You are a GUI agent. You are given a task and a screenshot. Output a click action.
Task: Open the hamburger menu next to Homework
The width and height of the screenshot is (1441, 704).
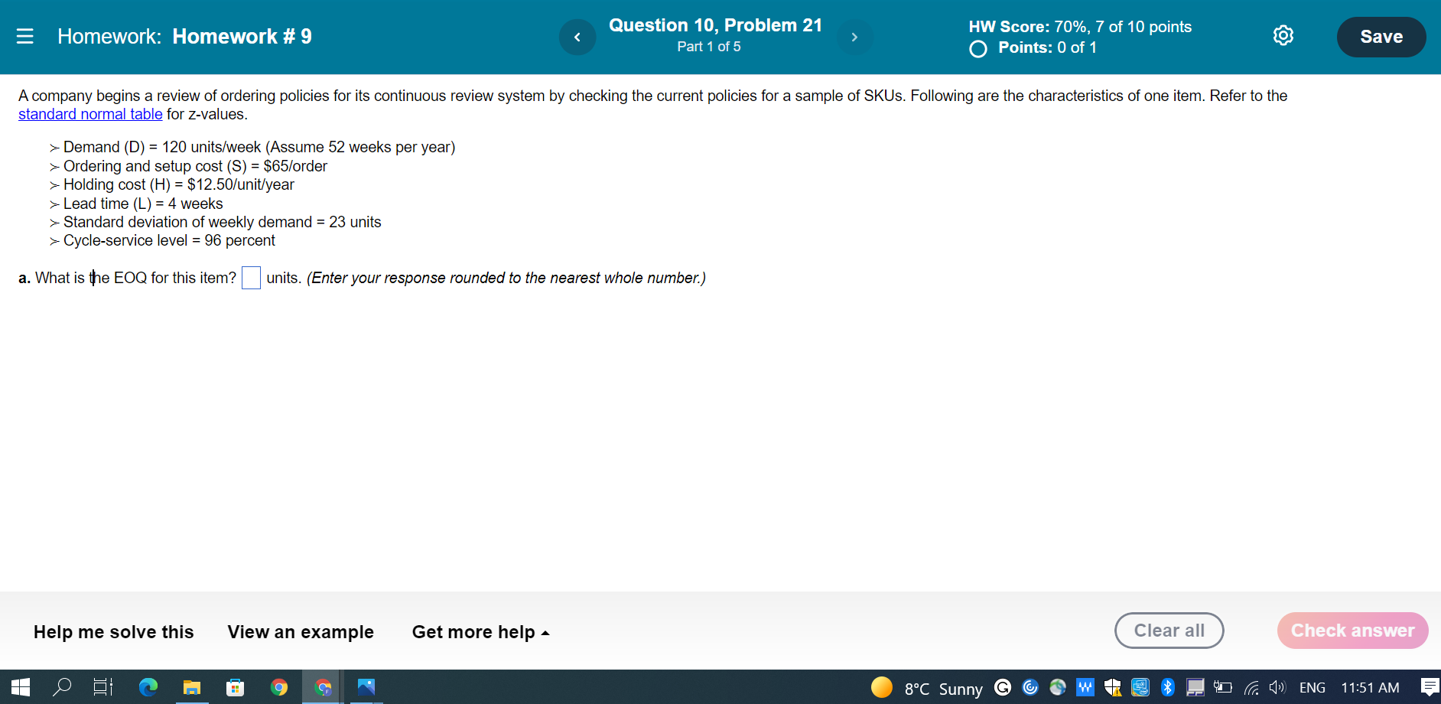pyautogui.click(x=25, y=36)
